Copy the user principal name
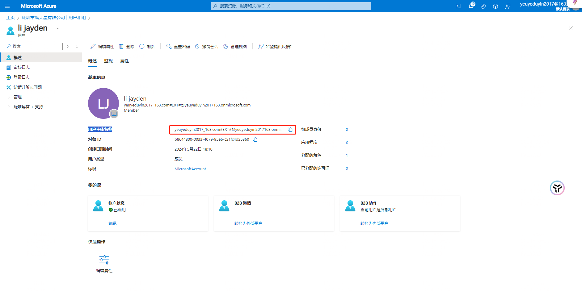The height and width of the screenshot is (291, 582). click(290, 129)
